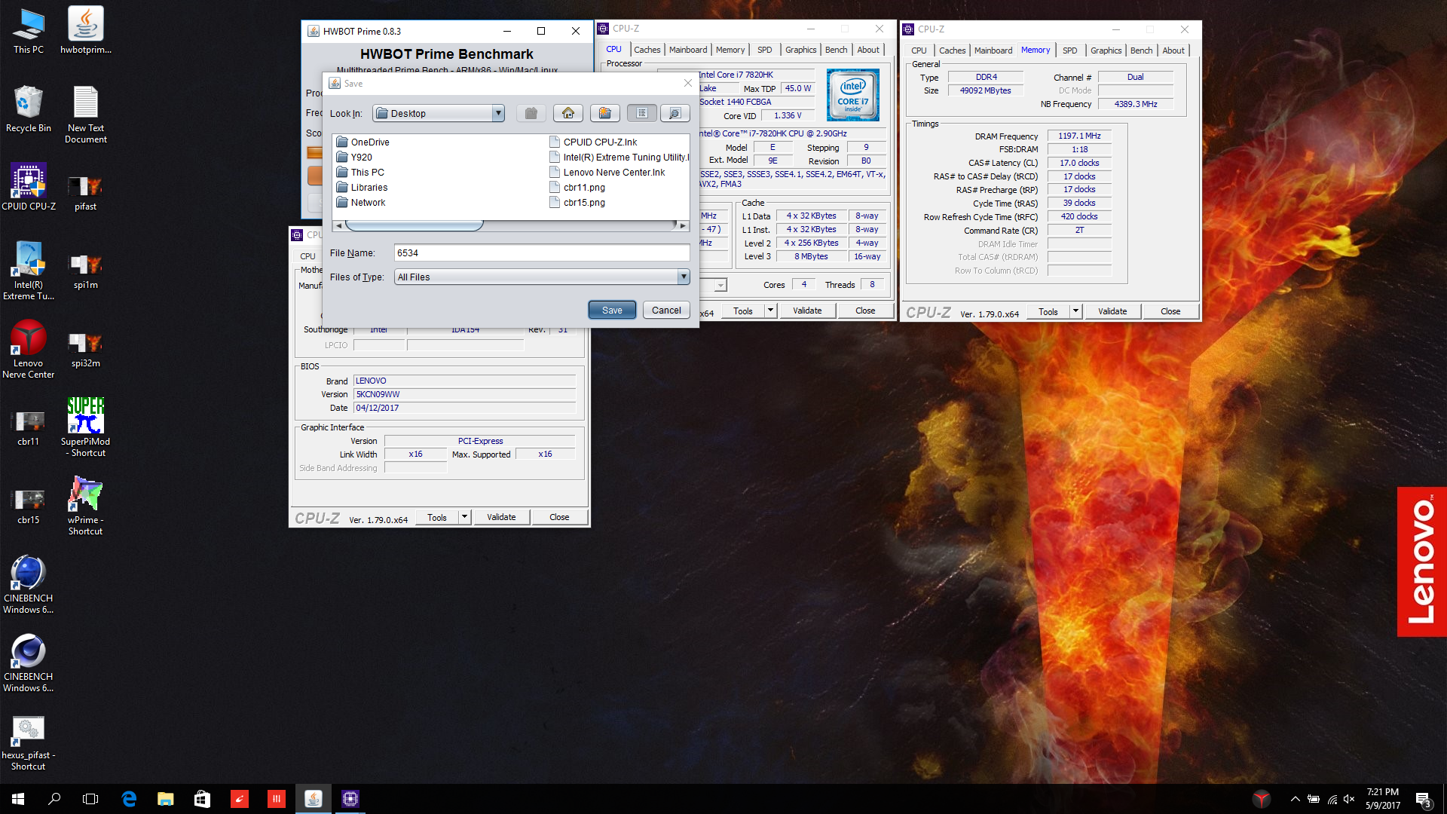
Task: Create new folder in Save dialog
Action: (x=604, y=113)
